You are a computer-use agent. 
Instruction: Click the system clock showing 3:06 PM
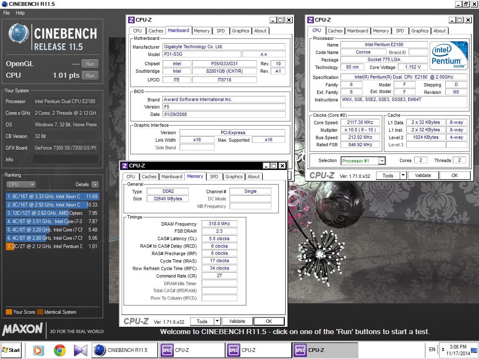tap(458, 347)
